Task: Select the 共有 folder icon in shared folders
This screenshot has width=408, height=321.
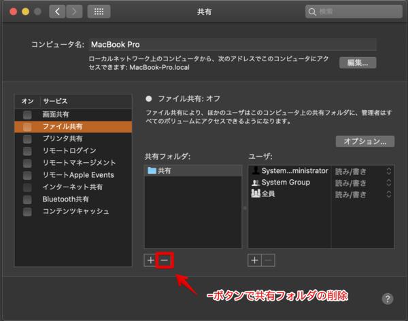Action: click(x=152, y=170)
